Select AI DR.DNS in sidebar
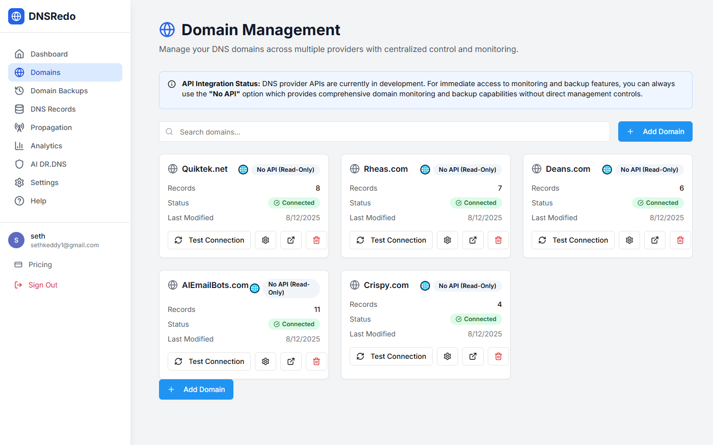713x445 pixels. click(48, 164)
